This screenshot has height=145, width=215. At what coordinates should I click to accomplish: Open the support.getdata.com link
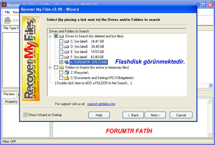pyautogui.click(x=101, y=104)
